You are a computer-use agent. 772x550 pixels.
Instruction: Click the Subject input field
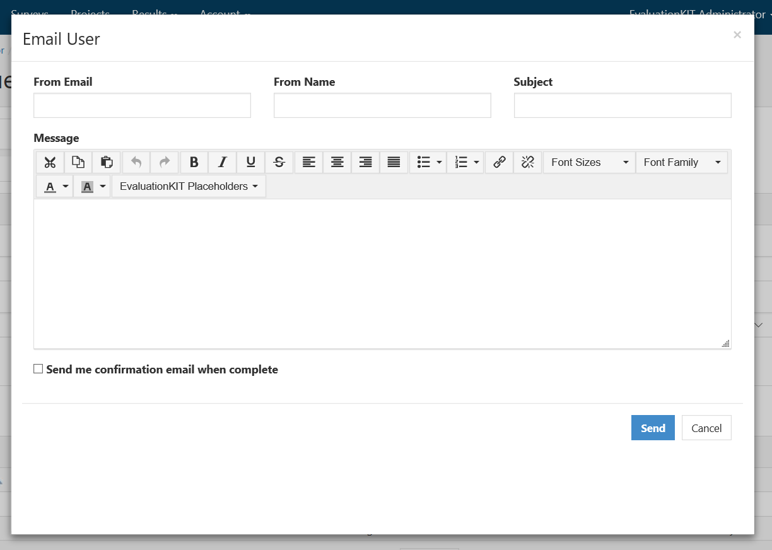point(623,105)
